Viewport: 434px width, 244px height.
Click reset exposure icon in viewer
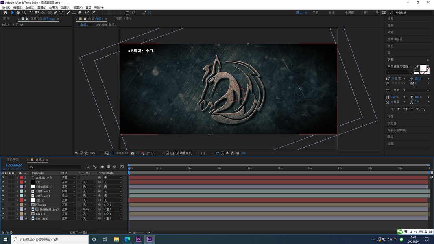pos(238,153)
